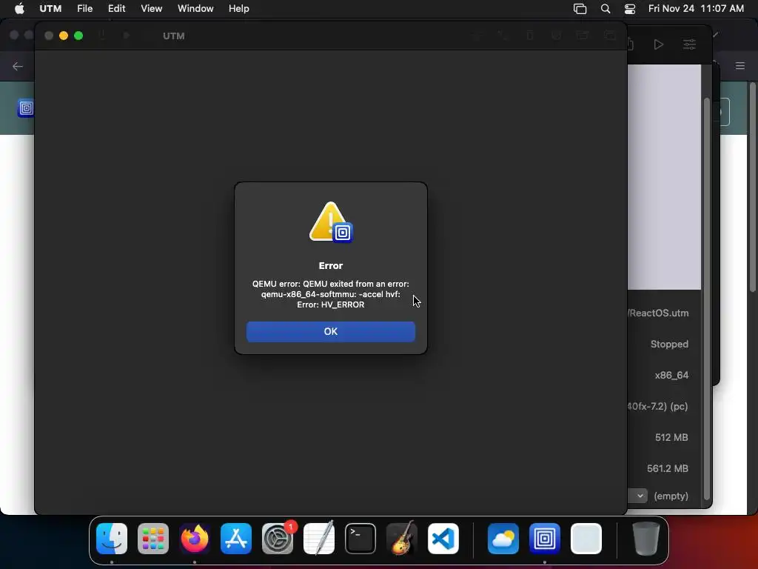Screen dimensions: 758x569
Task: Open System Settings from the Dock
Action: (278, 539)
